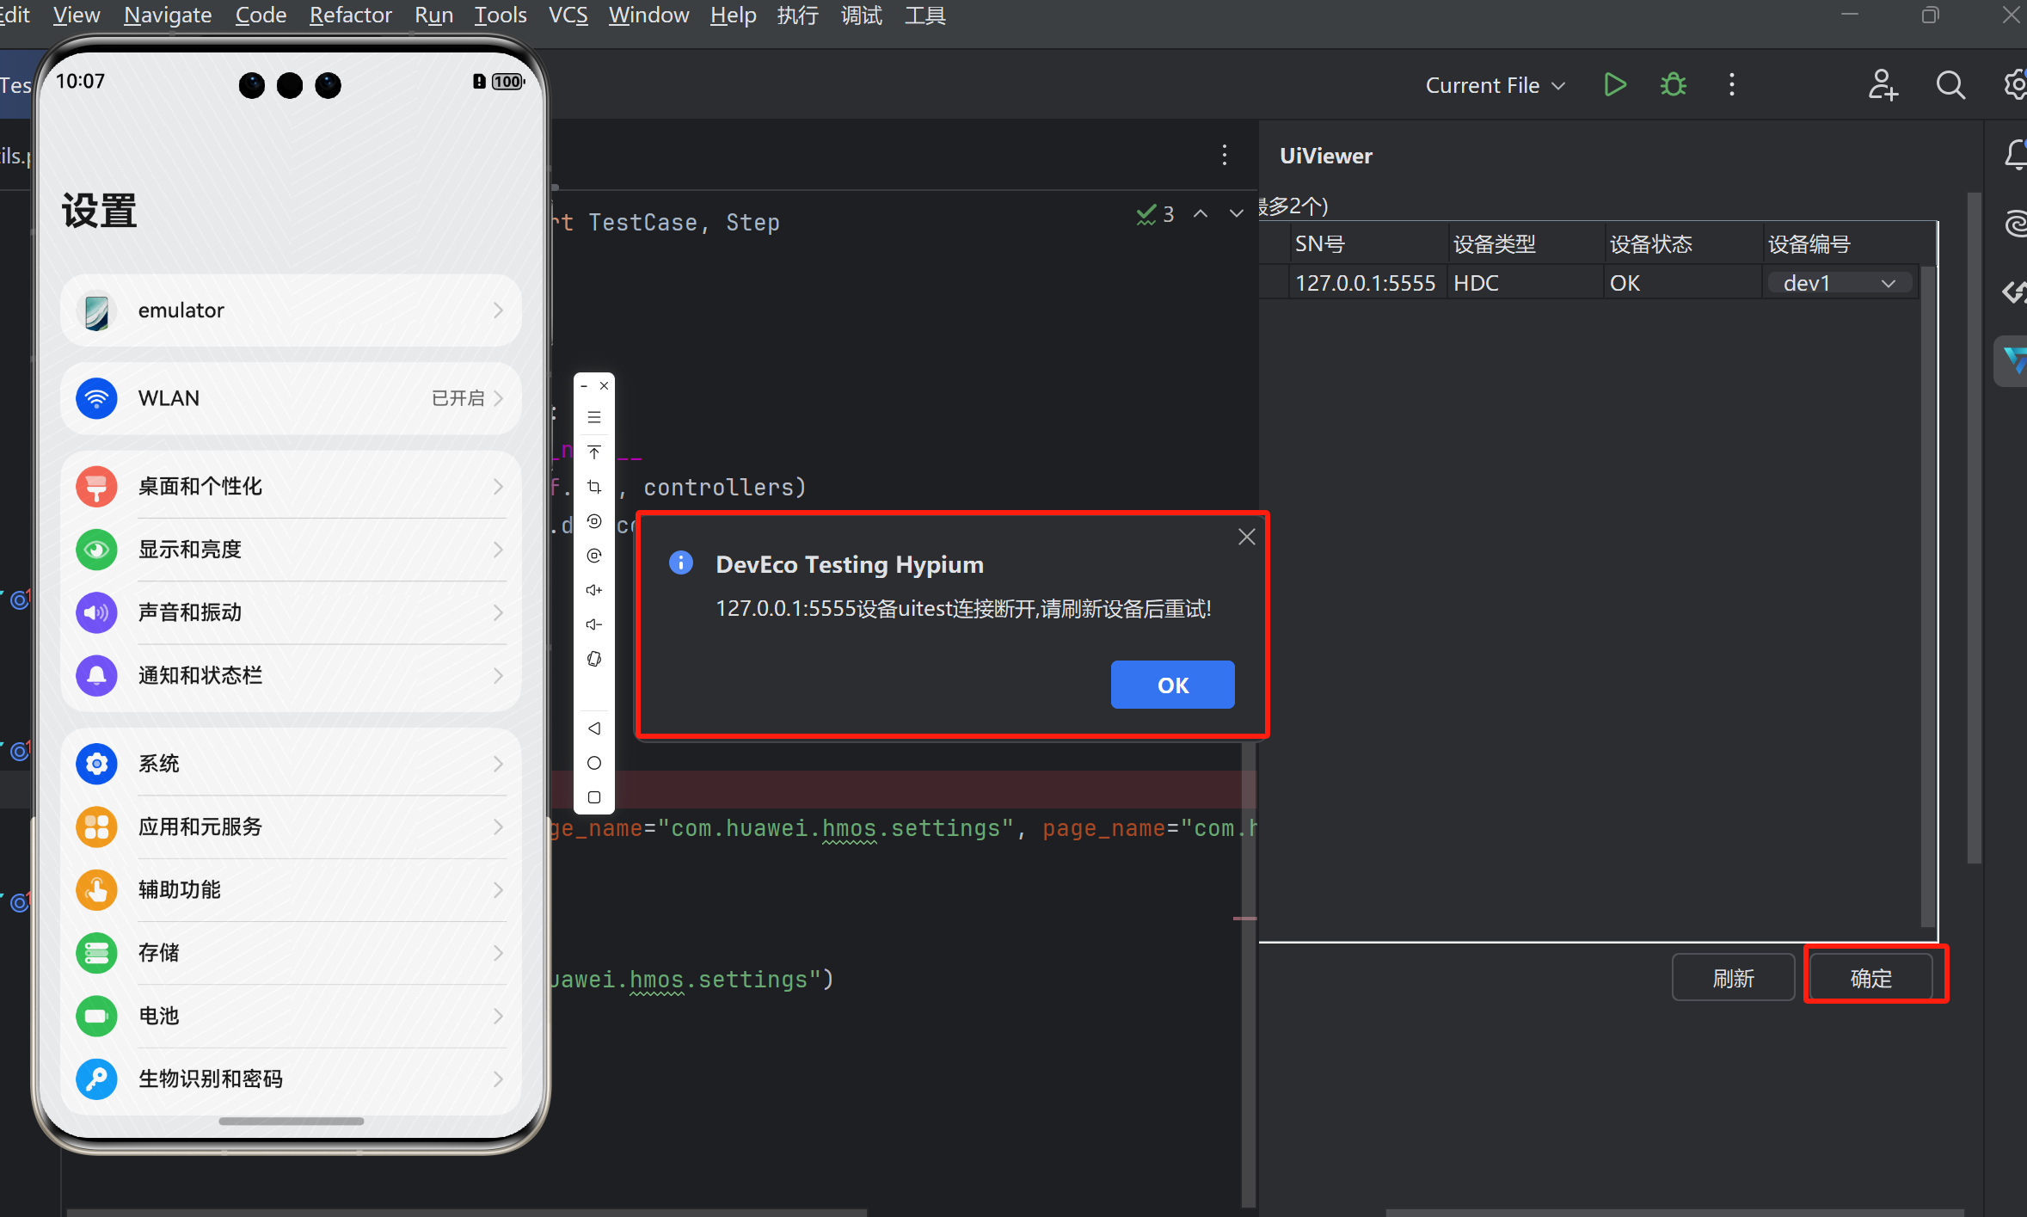2027x1217 pixels.
Task: Start debugging with the bug icon
Action: (1673, 85)
